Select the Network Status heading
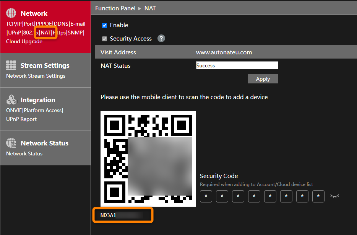 coord(45,143)
